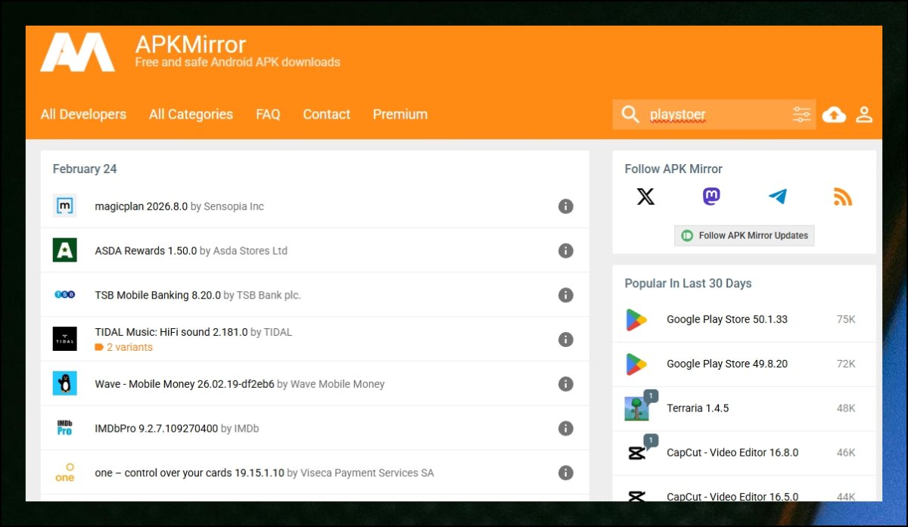Open TSB Mobile Banking 8.20.0 release
Screen dimensions: 908x527
(x=158, y=296)
